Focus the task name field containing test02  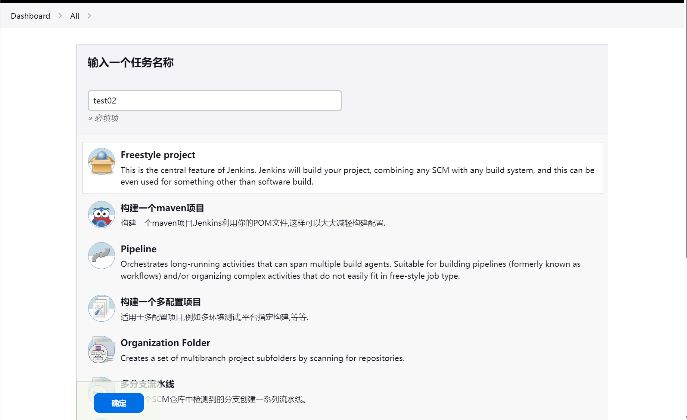[x=215, y=101]
